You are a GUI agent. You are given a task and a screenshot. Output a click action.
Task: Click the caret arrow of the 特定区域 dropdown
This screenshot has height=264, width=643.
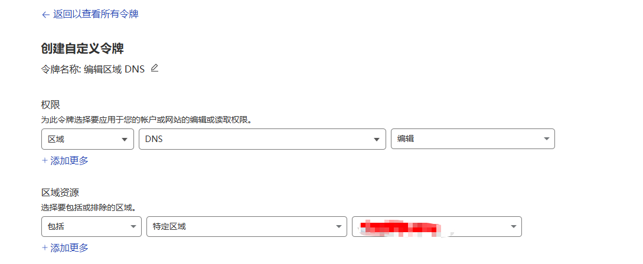pos(338,227)
